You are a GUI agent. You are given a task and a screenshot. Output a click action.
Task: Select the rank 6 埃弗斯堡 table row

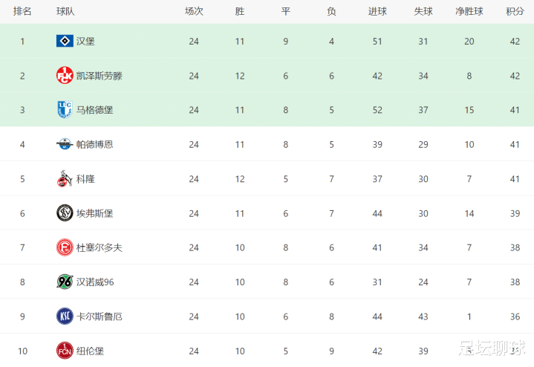267,213
